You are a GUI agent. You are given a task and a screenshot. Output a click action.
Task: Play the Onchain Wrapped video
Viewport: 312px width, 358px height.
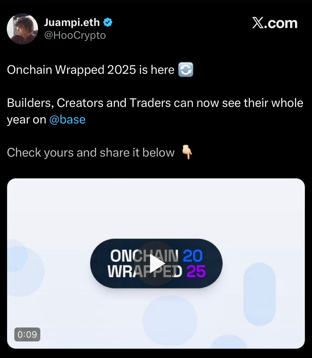[156, 264]
